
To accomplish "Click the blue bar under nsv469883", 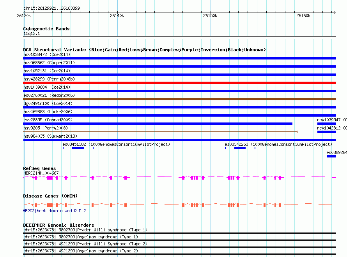I will [179, 115].
